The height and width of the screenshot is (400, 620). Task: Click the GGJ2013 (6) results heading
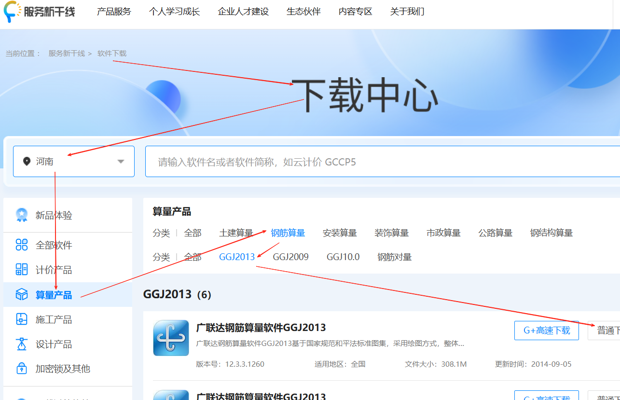coord(177,294)
